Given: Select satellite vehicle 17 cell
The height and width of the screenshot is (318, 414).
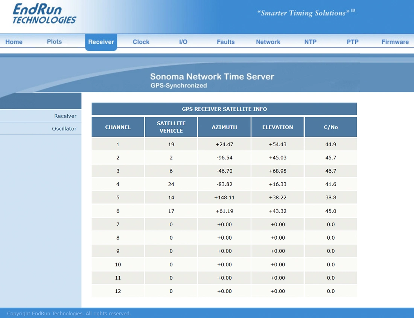Looking at the screenshot, I should coord(171,211).
